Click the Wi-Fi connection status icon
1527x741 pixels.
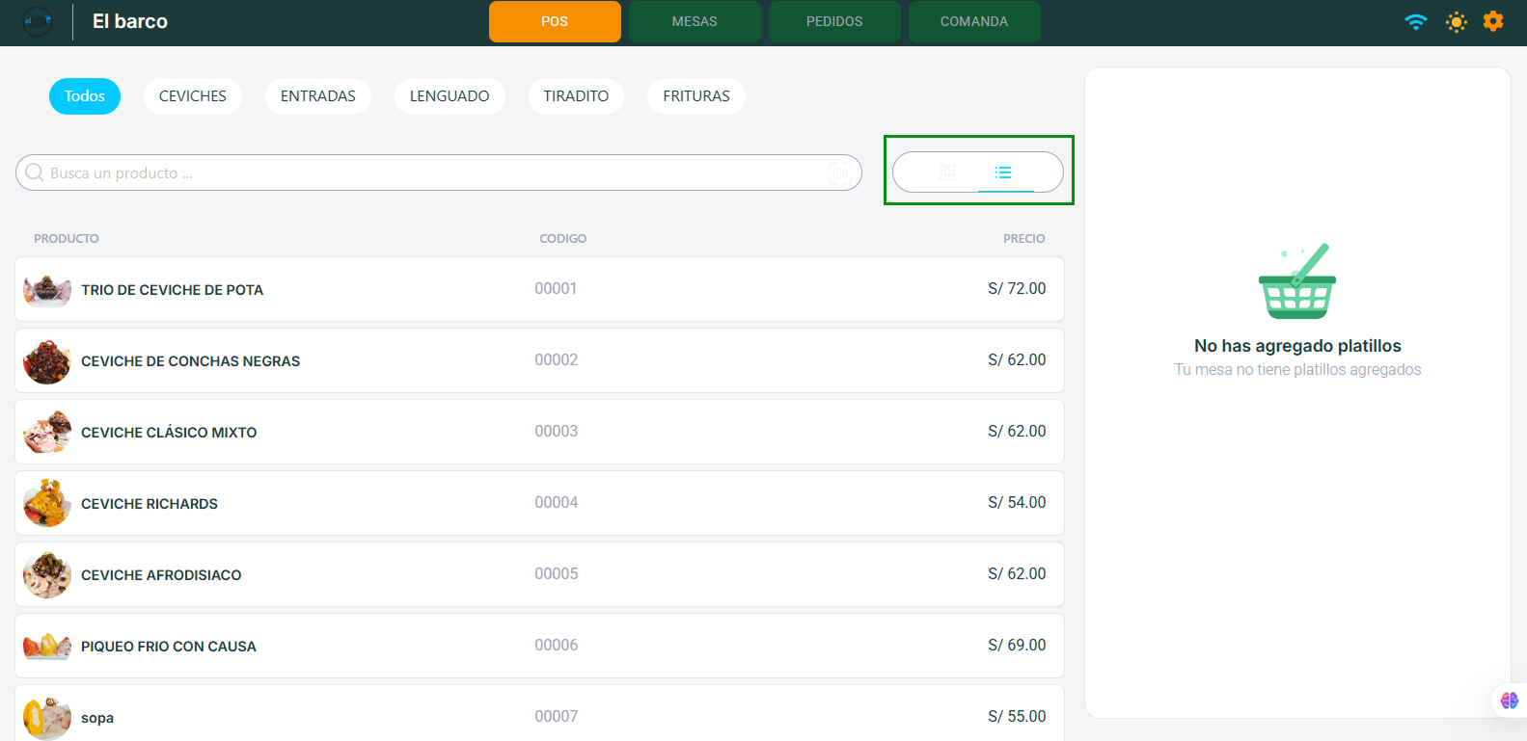1415,21
